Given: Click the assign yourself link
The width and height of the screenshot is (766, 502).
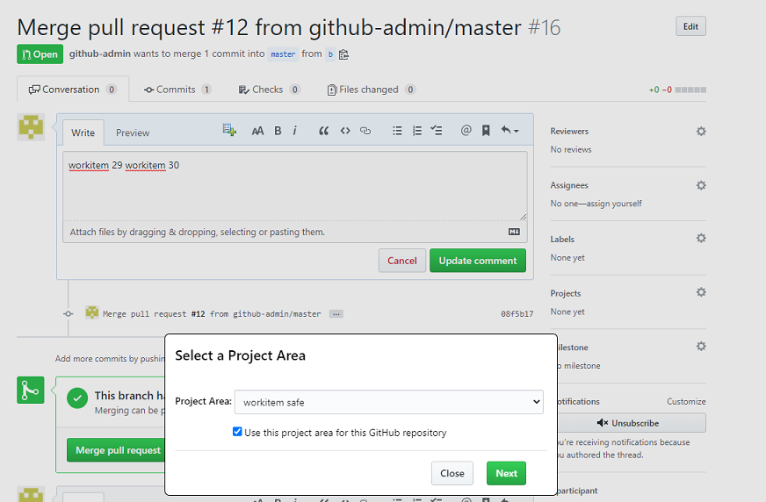Looking at the screenshot, I should point(614,204).
